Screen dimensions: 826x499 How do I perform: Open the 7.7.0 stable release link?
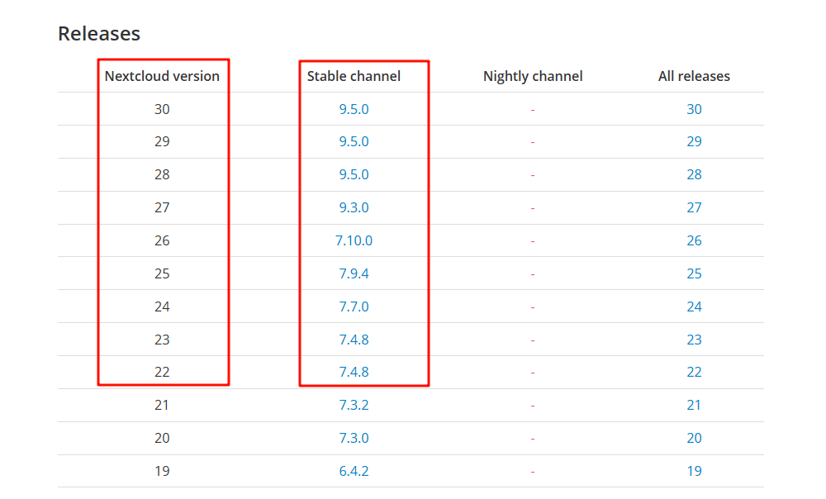(x=354, y=307)
